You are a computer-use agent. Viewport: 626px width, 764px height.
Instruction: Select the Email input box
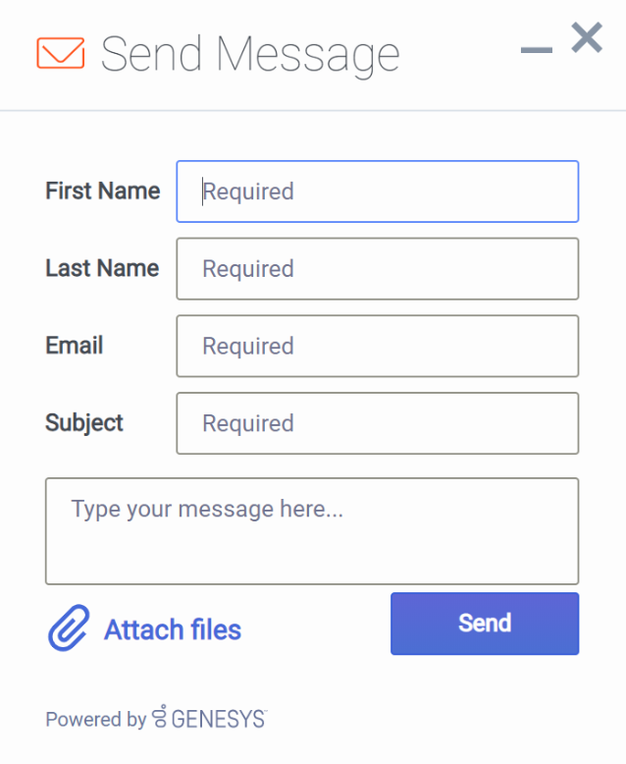coord(378,346)
